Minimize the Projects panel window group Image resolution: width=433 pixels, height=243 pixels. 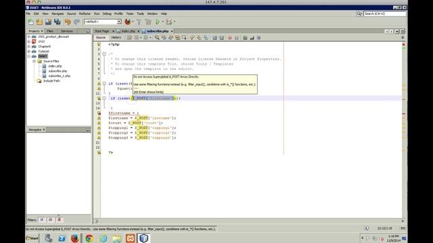coord(88,31)
